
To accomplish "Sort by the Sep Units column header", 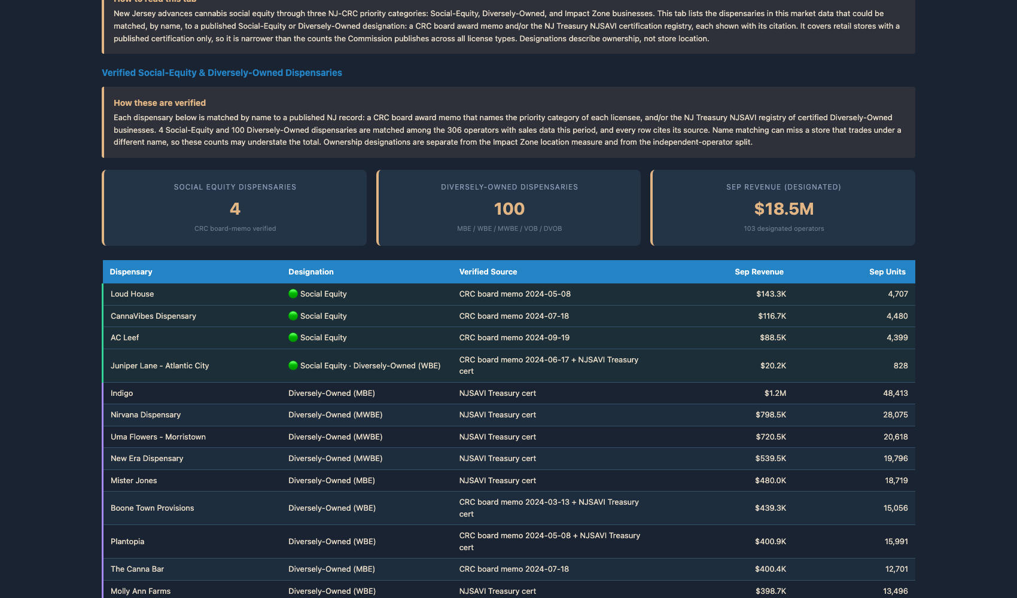I will point(887,271).
